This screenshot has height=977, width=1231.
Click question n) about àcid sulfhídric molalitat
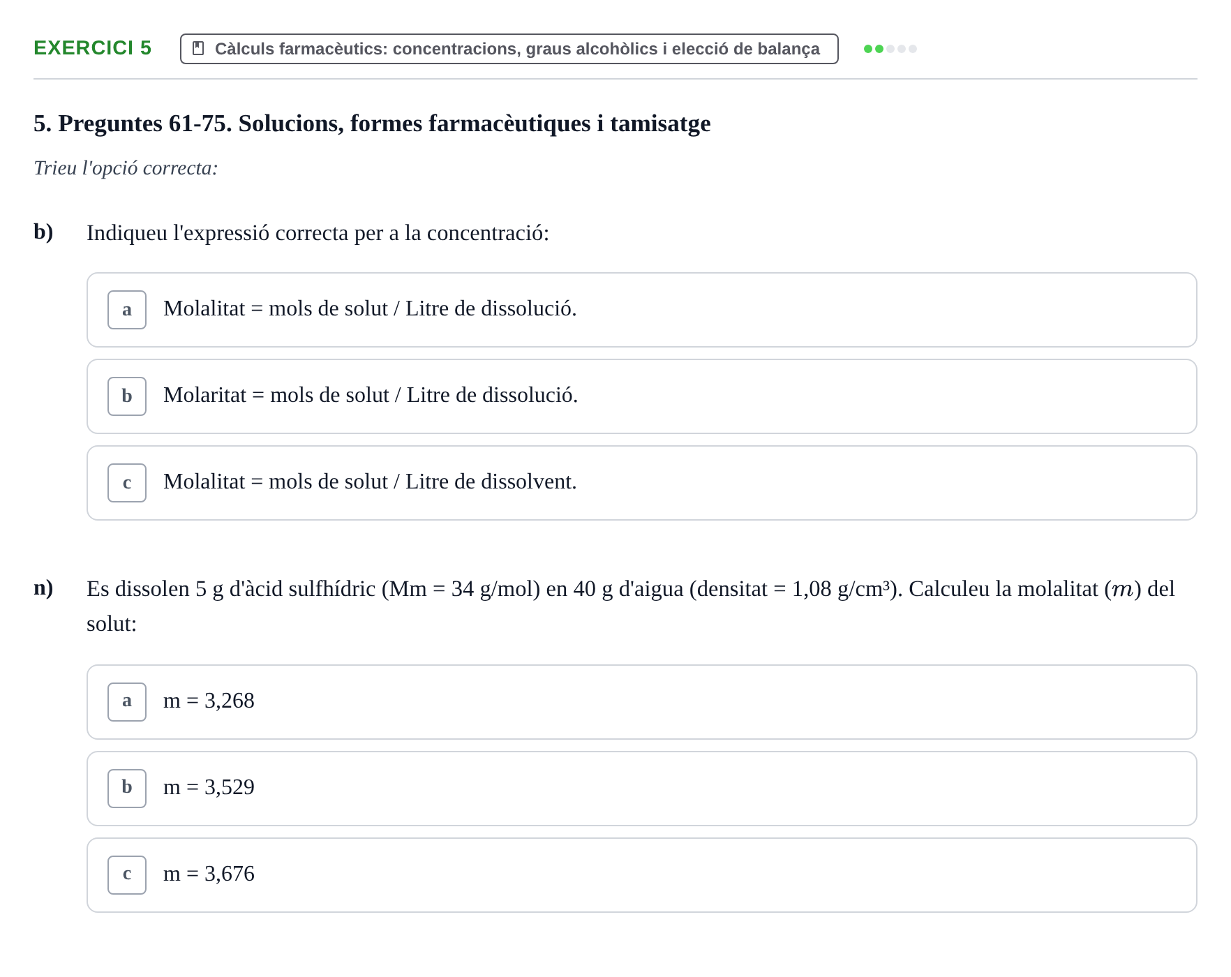click(631, 606)
